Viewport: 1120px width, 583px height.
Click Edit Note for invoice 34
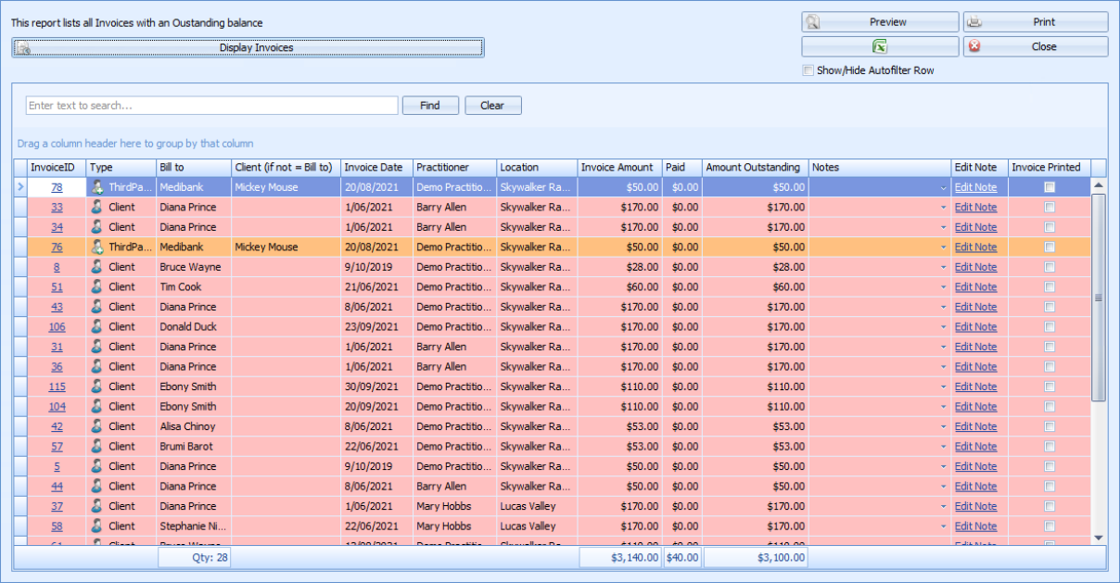pyautogui.click(x=976, y=227)
